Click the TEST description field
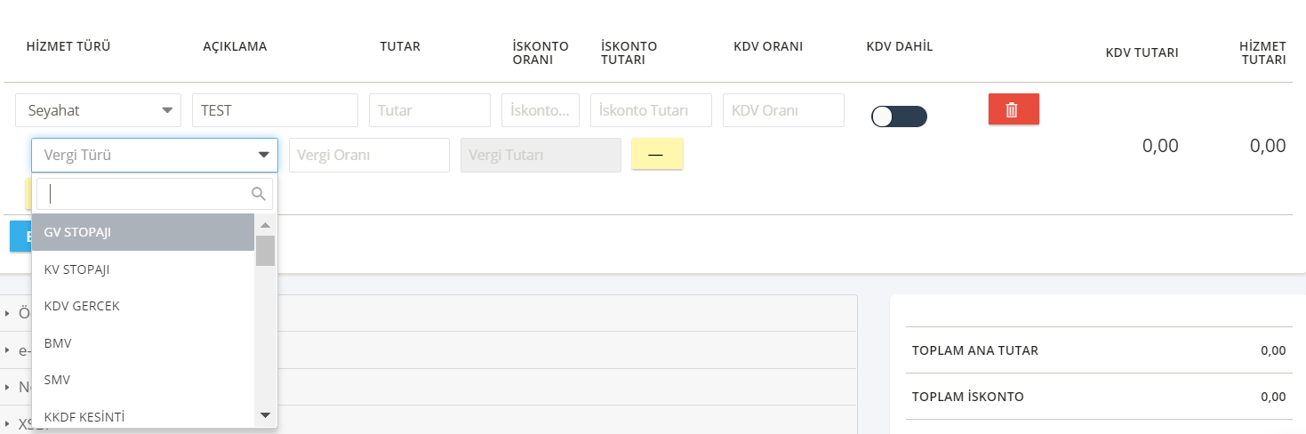 pos(275,110)
